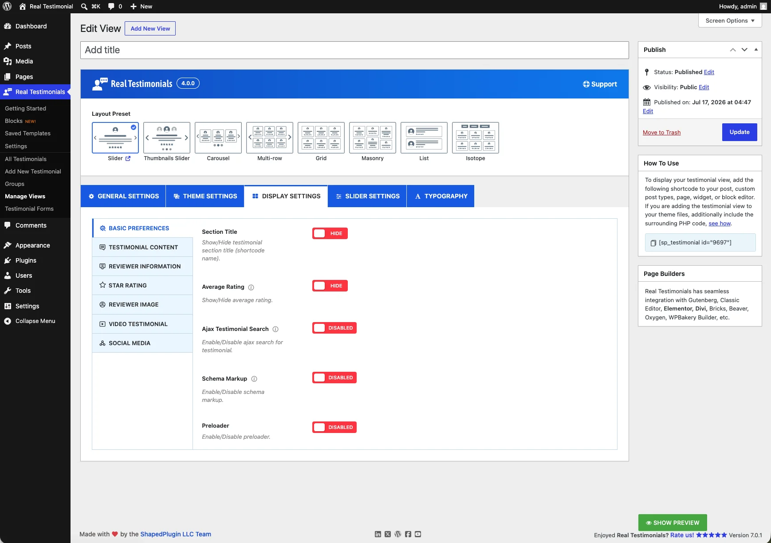Select the Slider layout preset
The width and height of the screenshot is (771, 543).
[115, 138]
